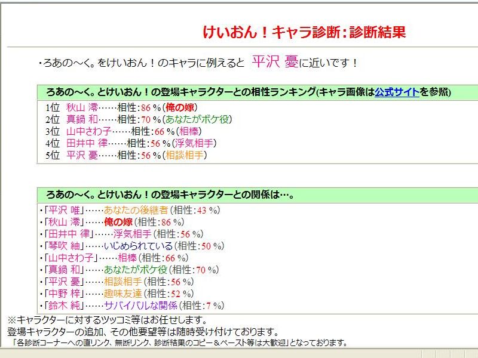Click 相談相手 in the 5位 ranking row
The height and width of the screenshot is (358, 478).
click(x=185, y=155)
